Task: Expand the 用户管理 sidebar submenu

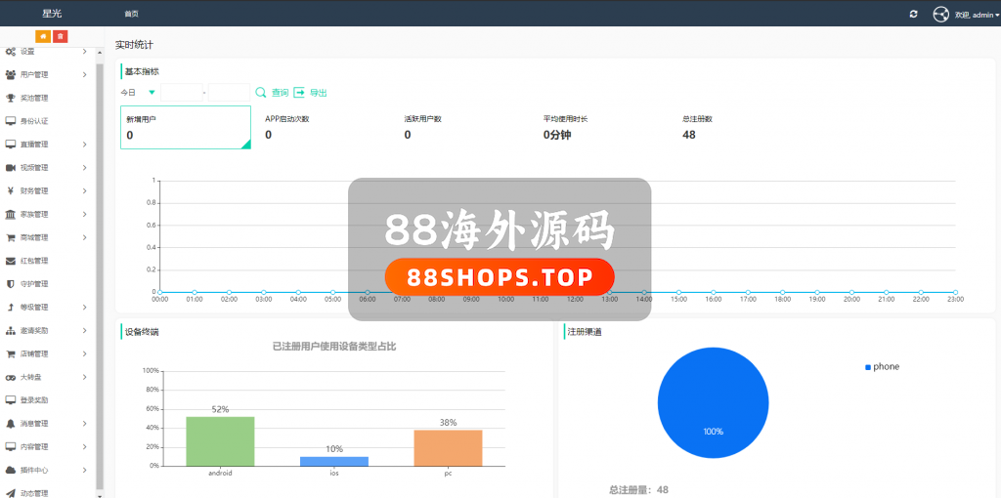Action: pos(49,74)
